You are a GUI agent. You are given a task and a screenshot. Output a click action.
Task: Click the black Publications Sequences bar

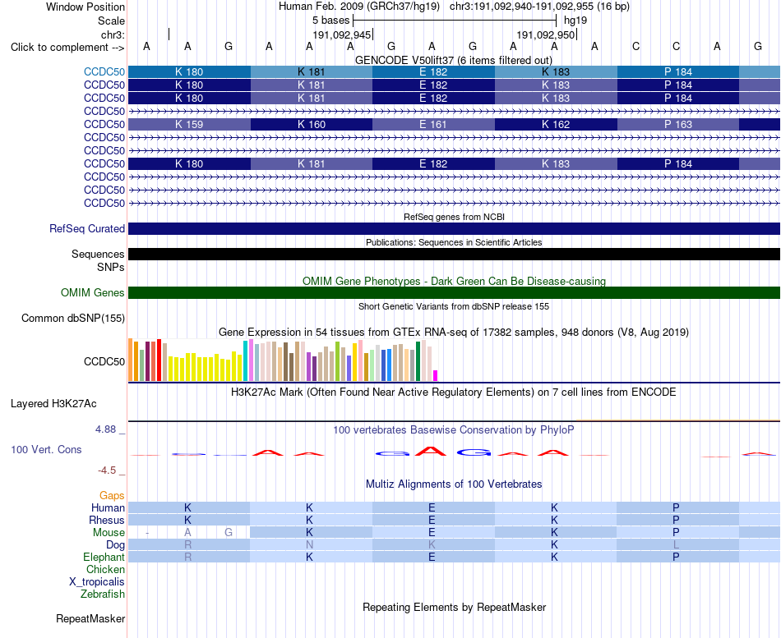[454, 254]
